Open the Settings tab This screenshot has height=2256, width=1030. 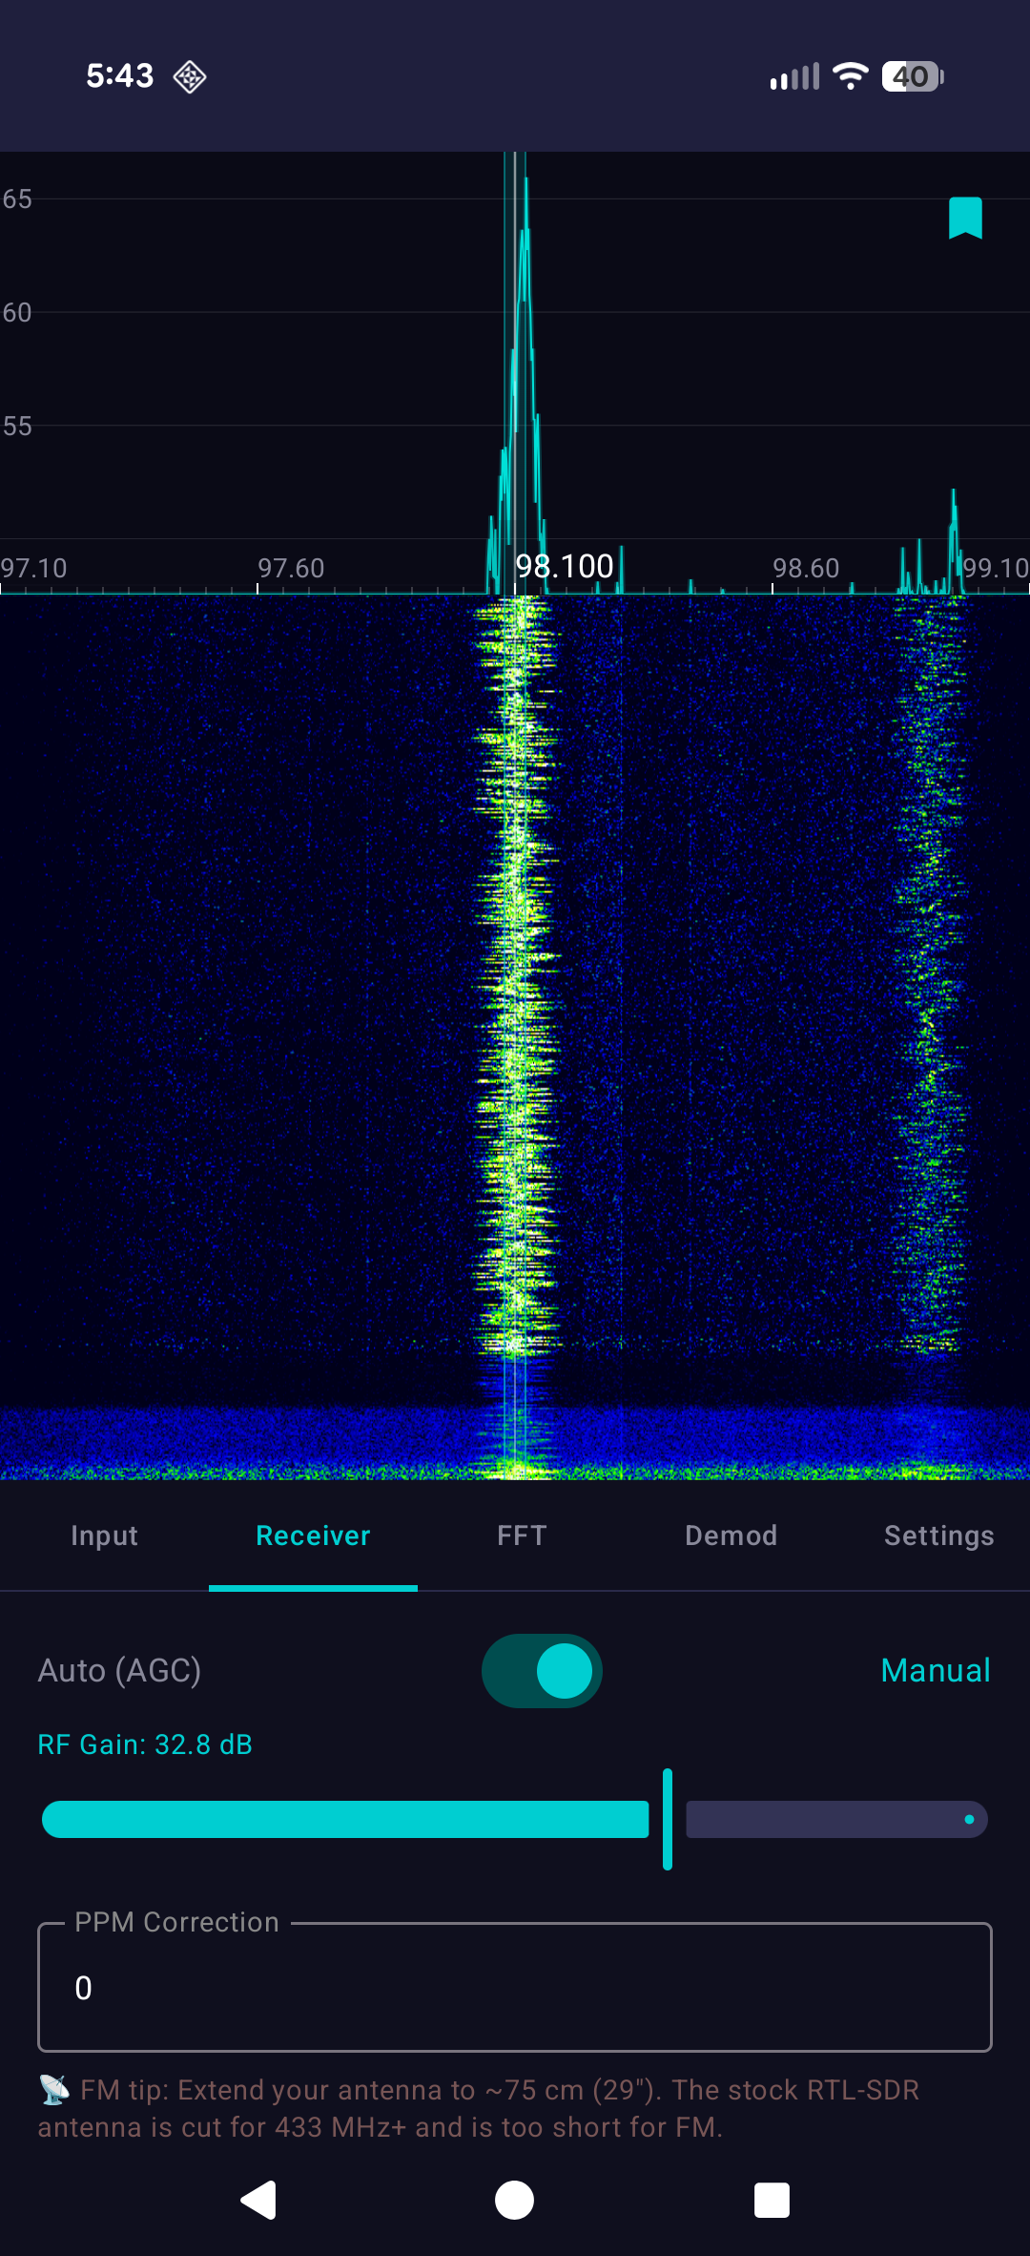pos(939,1535)
